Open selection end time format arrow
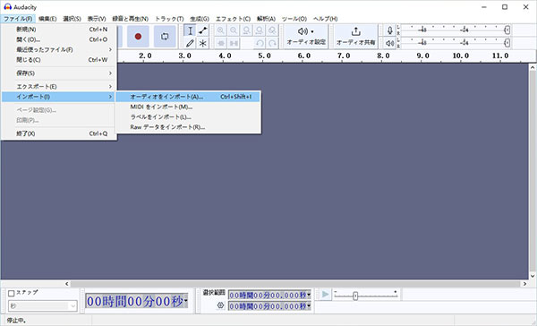The image size is (537, 326). tap(309, 305)
